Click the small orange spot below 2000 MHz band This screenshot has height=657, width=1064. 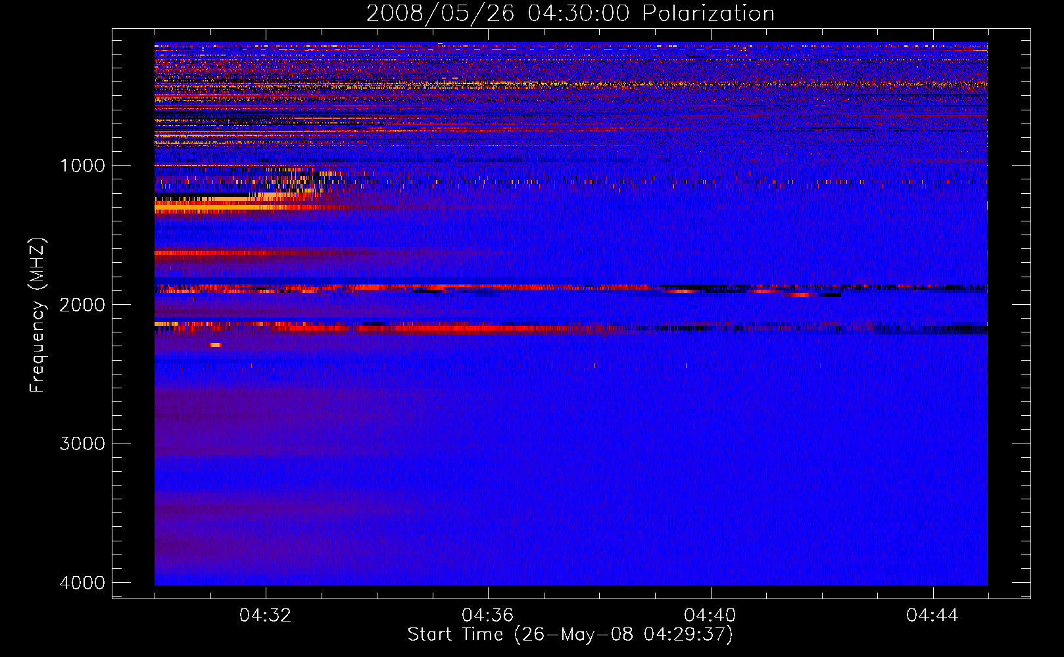(x=216, y=345)
